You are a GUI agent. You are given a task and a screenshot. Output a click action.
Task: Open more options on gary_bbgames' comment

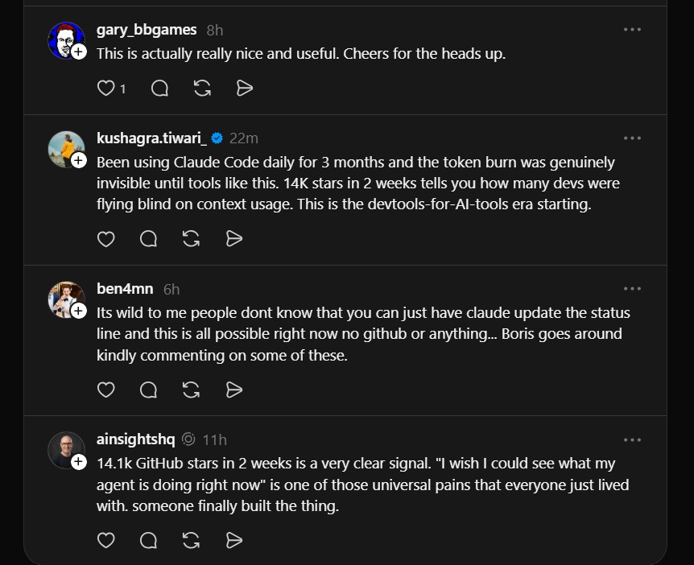632,30
